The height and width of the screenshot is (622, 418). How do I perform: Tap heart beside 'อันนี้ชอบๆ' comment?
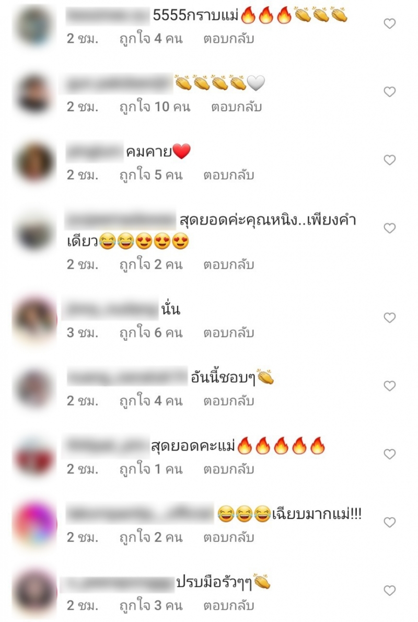(x=390, y=386)
